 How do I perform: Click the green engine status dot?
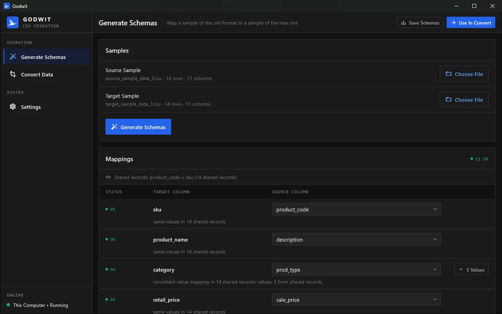tap(8, 305)
